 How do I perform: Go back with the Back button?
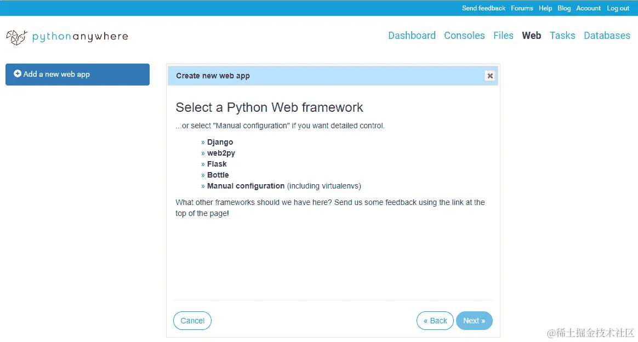tap(435, 321)
